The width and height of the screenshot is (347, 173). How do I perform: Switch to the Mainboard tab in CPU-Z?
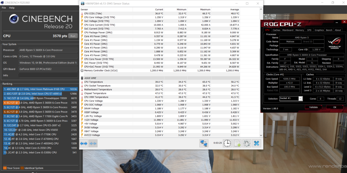[288, 30]
